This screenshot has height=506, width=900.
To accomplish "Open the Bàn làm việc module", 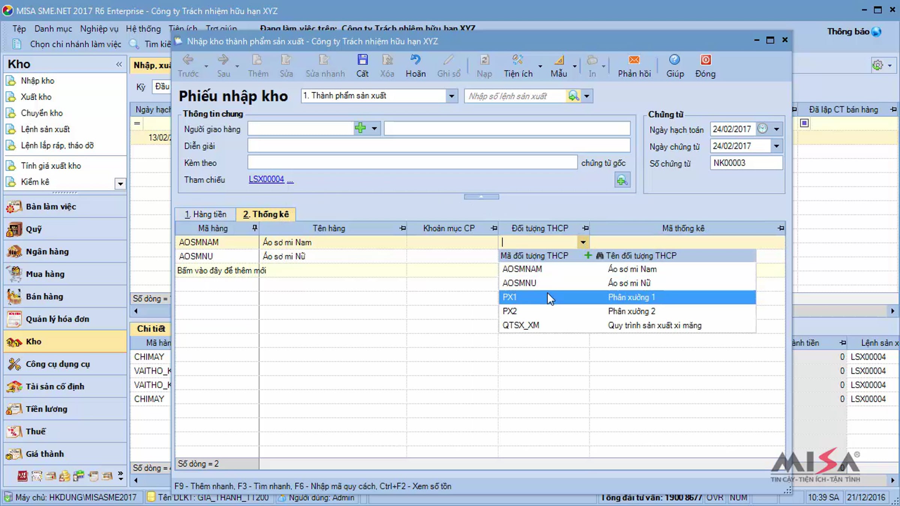I will click(x=65, y=207).
